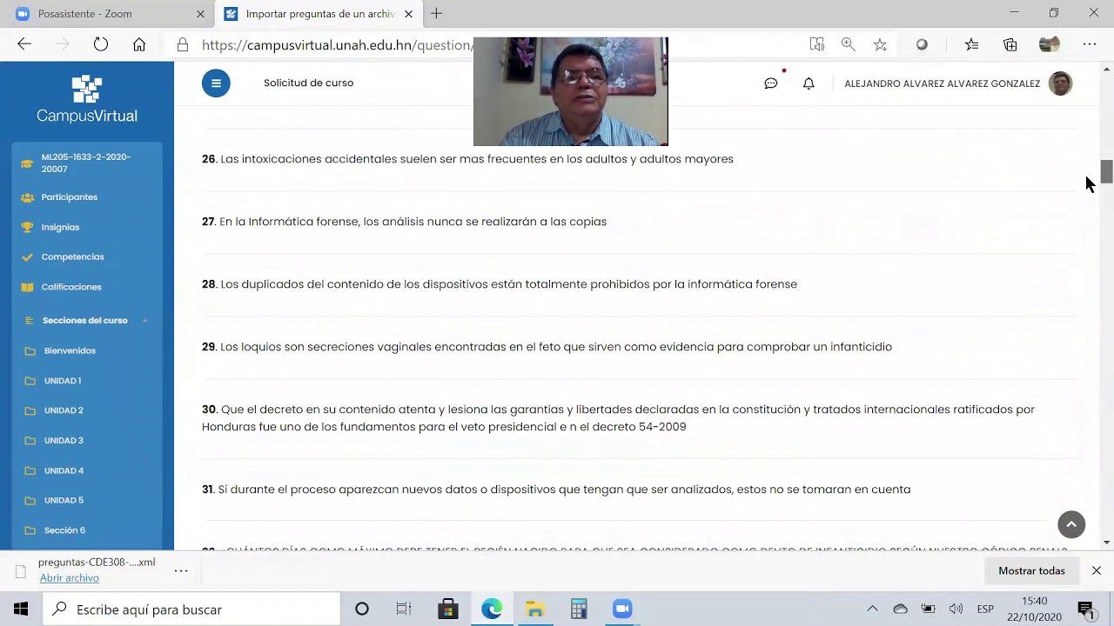Open UNIDAD 2 section
1114x626 pixels.
click(64, 410)
